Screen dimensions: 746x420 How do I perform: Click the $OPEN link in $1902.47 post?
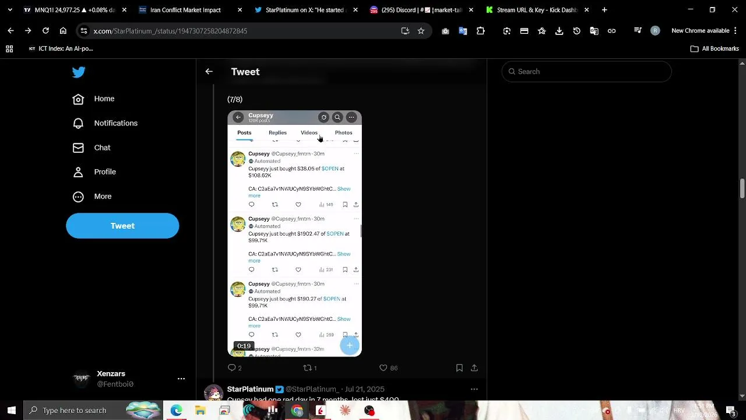[x=335, y=234]
